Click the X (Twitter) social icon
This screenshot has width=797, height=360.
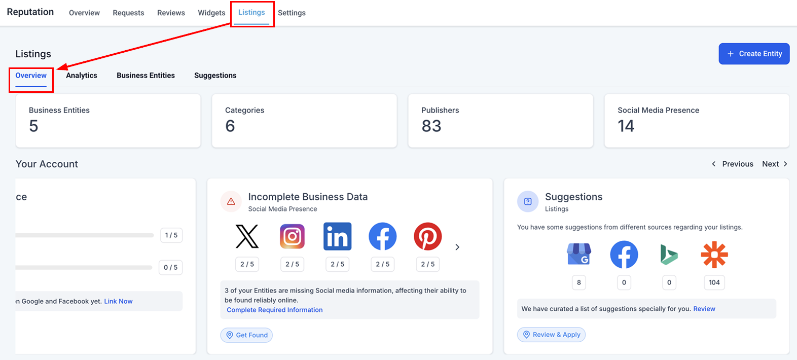coord(247,237)
